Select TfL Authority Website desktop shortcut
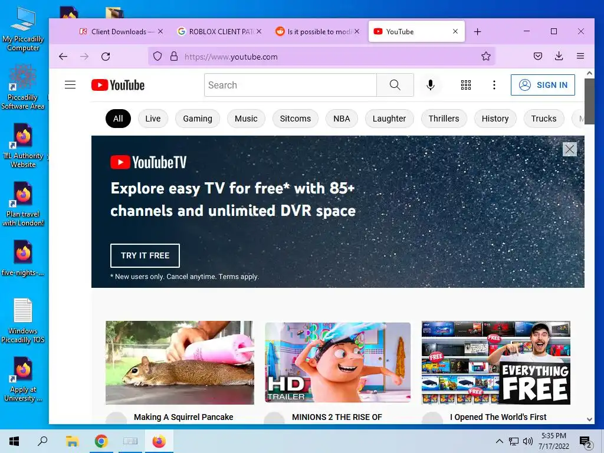604x453 pixels. (x=23, y=146)
